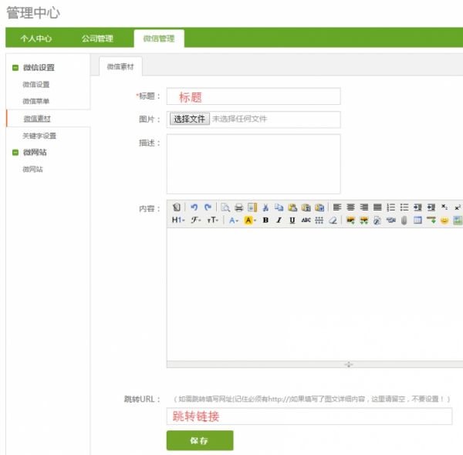Click the cut scissors icon

coord(265,207)
